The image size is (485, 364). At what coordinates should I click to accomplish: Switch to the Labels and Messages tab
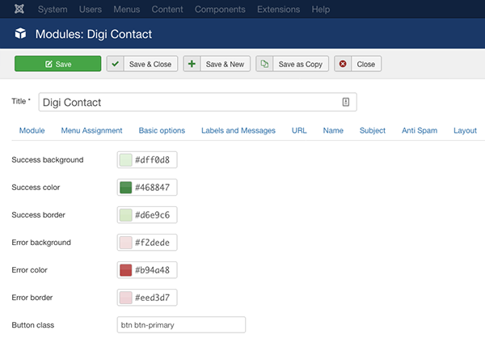[x=238, y=130]
